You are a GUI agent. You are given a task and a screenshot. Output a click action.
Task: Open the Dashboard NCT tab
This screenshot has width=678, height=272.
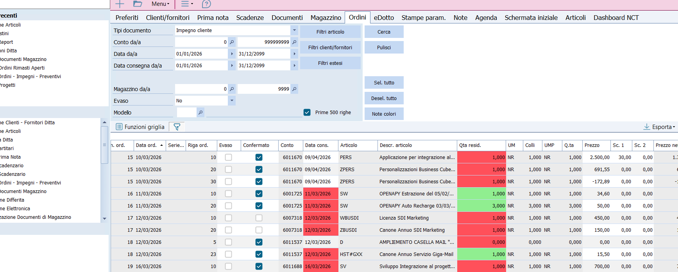[616, 18]
